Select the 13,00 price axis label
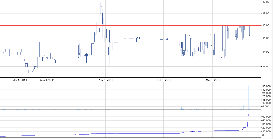The image size is (273, 139). [265, 67]
